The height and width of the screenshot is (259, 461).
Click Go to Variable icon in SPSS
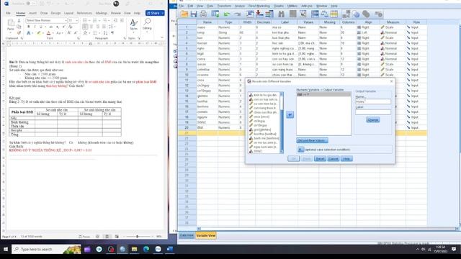(x=259, y=14)
